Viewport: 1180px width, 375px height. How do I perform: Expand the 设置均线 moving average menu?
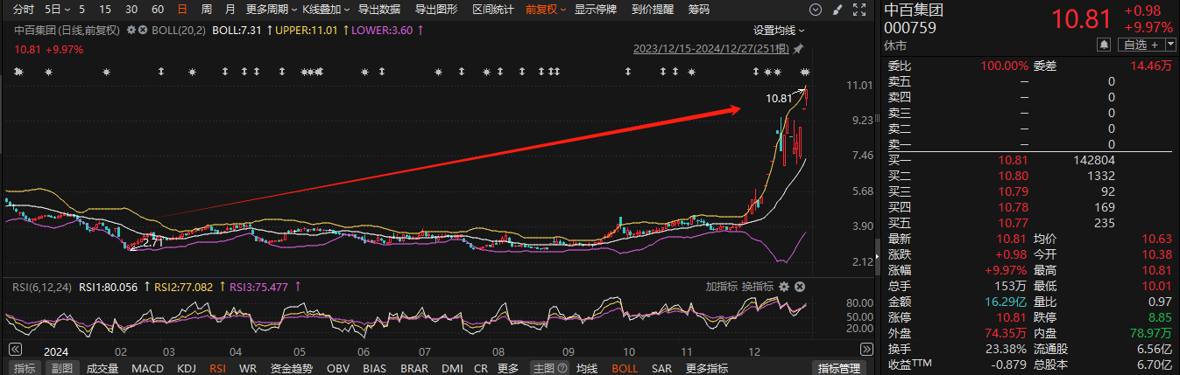(779, 30)
